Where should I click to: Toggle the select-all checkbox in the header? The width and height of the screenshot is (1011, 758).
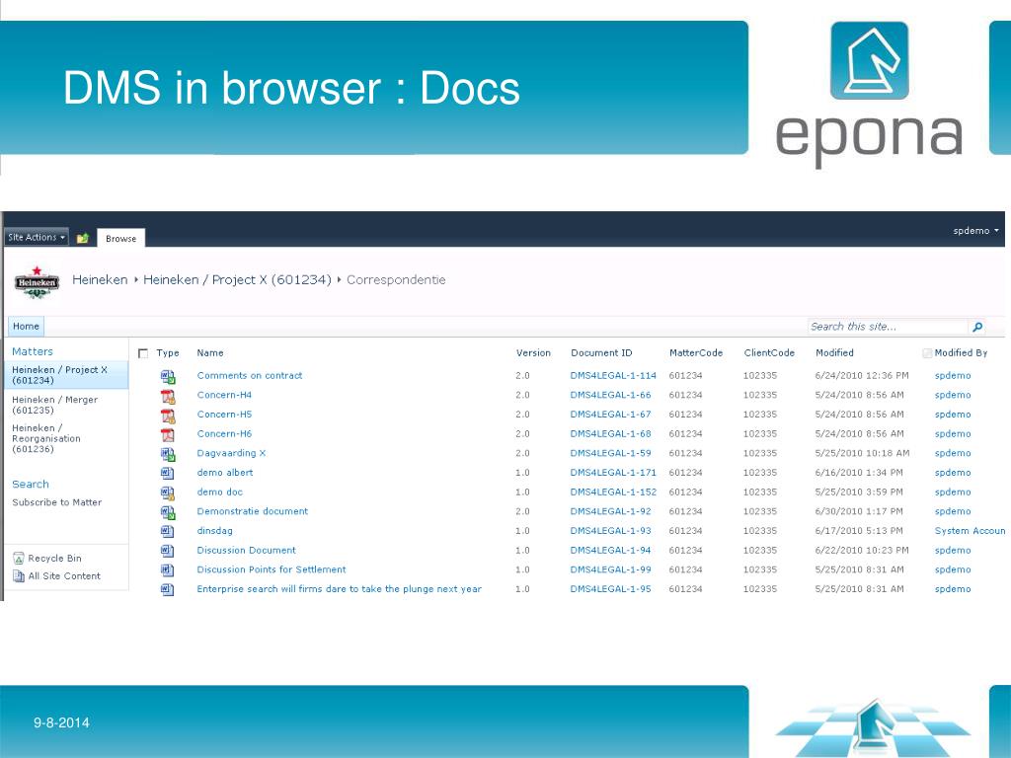143,353
